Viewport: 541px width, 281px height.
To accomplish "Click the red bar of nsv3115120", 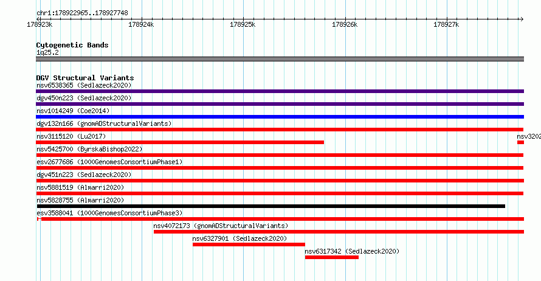I will tap(180, 142).
